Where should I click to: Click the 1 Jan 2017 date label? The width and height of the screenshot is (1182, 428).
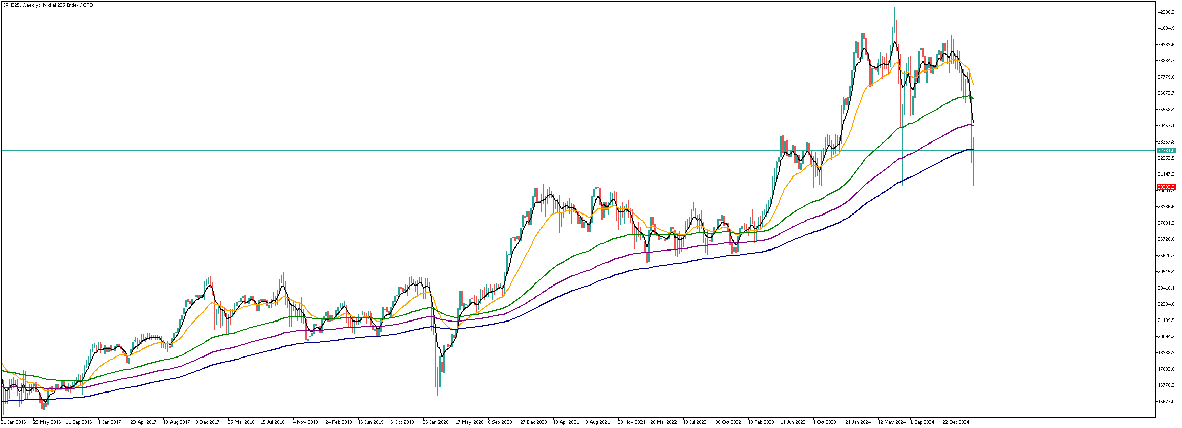click(110, 422)
